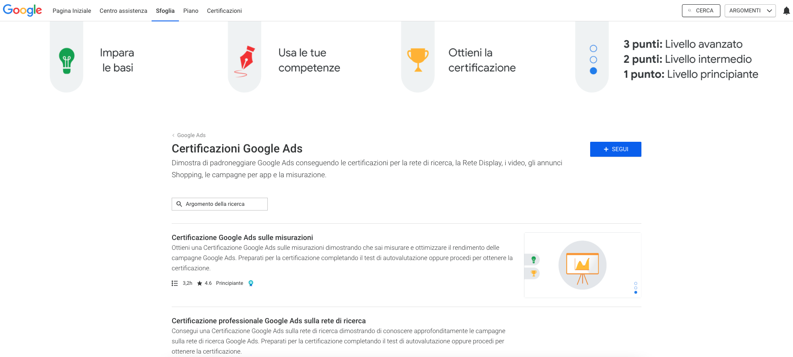The image size is (793, 357).
Task: Open the notifications bell
Action: pos(786,11)
